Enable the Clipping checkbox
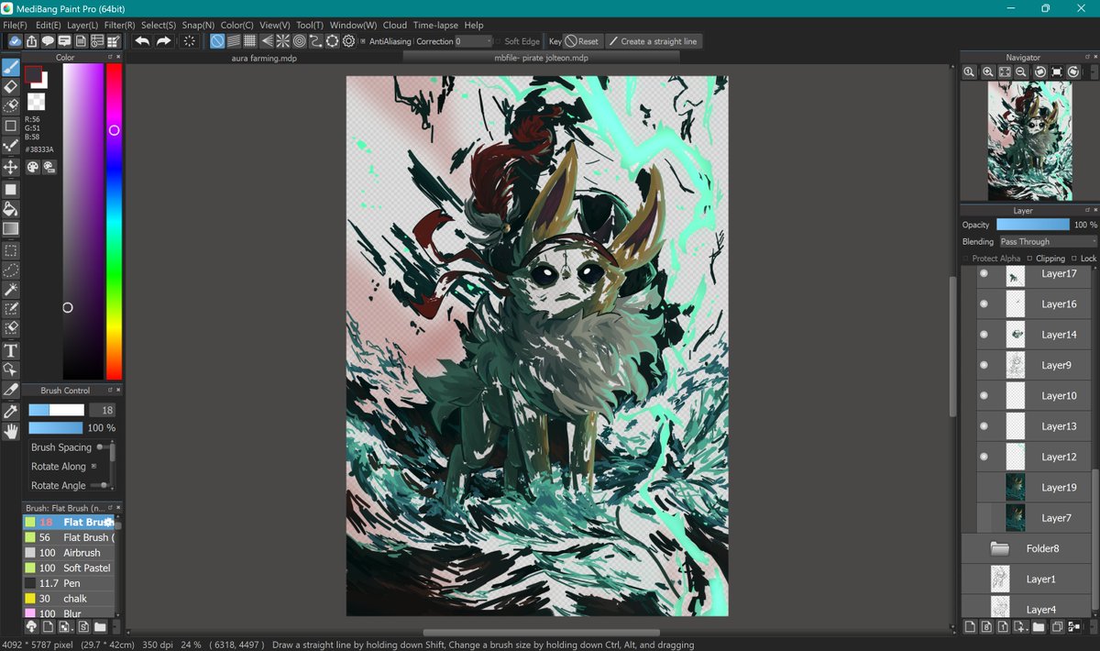 pos(1029,259)
